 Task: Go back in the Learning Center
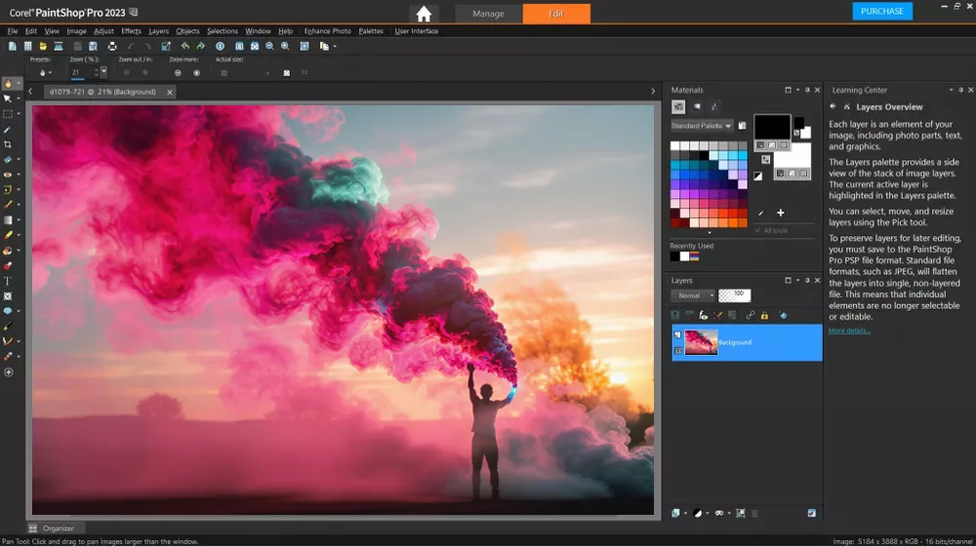point(833,107)
